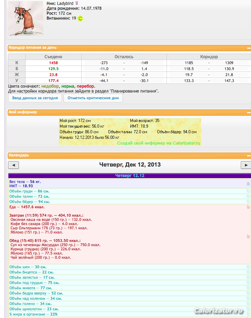The width and height of the screenshot is (251, 318).
Task: Click the 129.5 protein eaten value
Action: [53, 69]
